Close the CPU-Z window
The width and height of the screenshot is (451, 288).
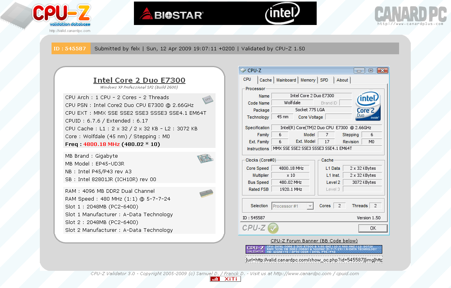(x=383, y=70)
